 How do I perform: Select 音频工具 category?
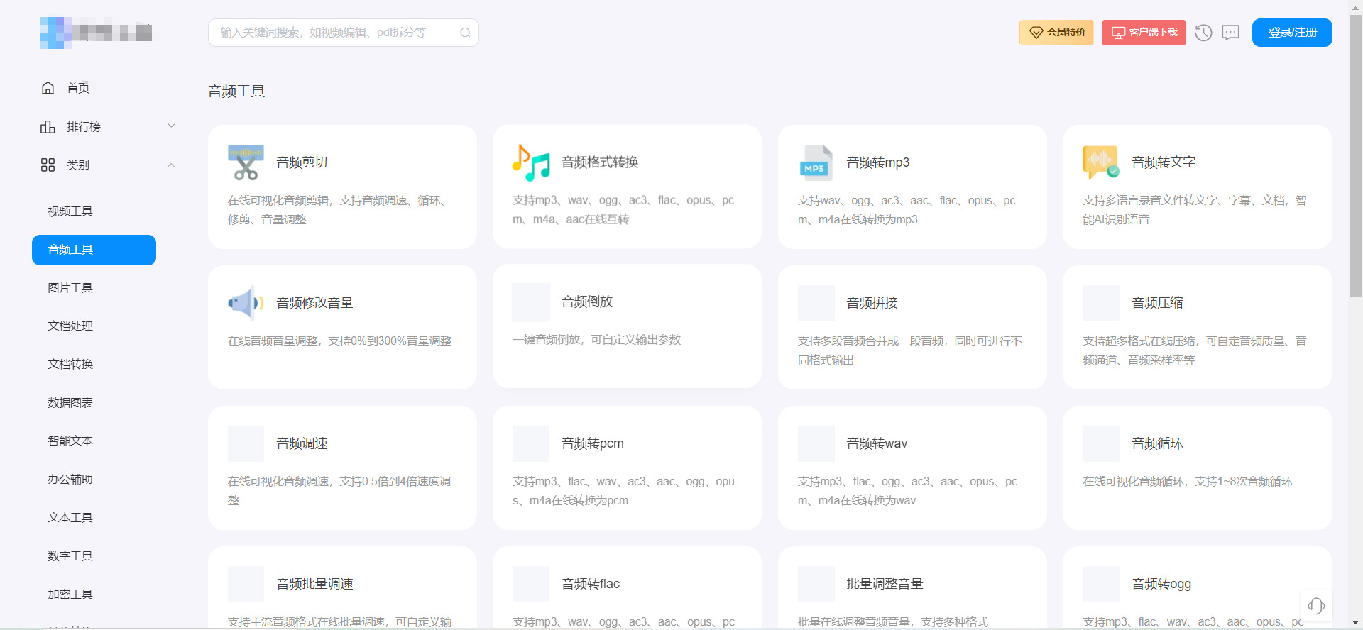tap(94, 250)
